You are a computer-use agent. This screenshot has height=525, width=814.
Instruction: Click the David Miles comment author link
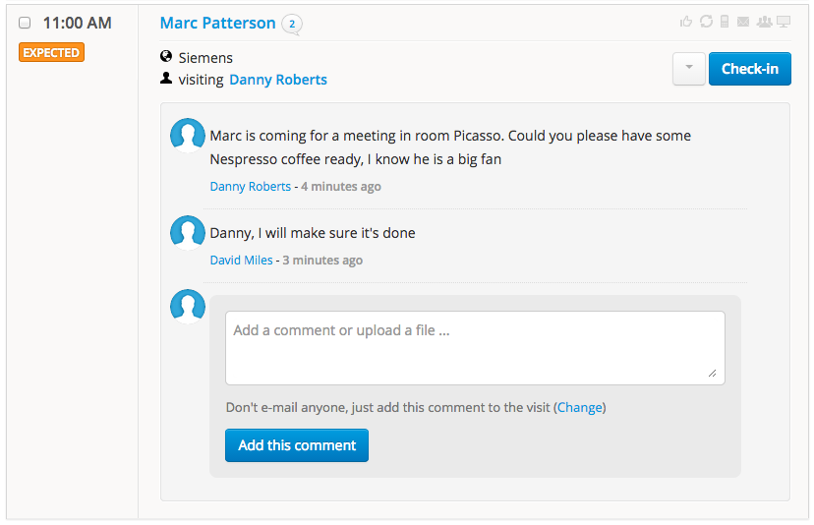[x=241, y=261]
